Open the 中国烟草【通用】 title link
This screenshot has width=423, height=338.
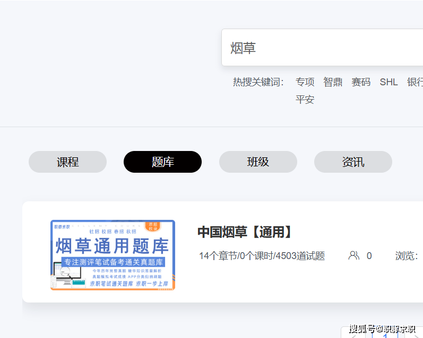[245, 232]
